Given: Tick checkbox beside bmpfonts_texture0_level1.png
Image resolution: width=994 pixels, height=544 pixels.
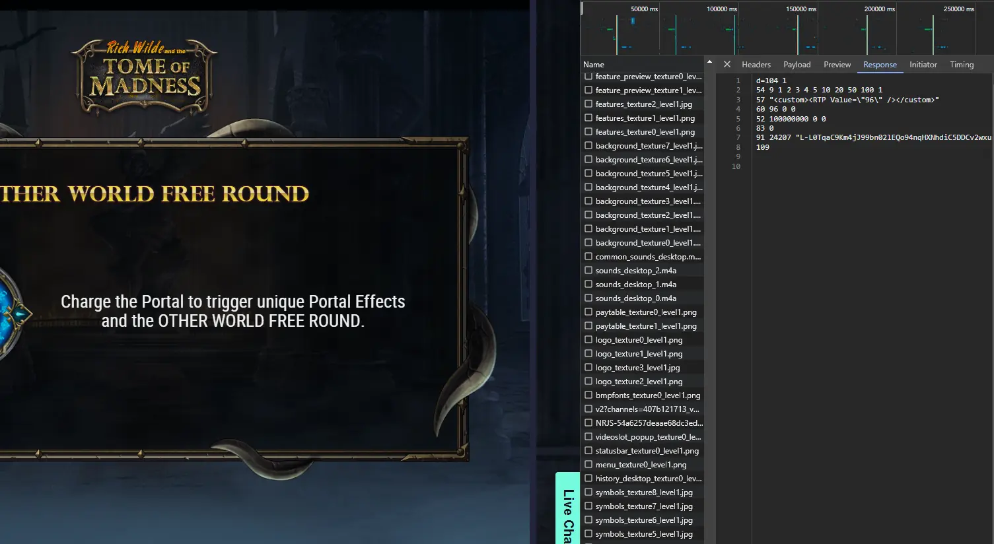Looking at the screenshot, I should pyautogui.click(x=588, y=395).
